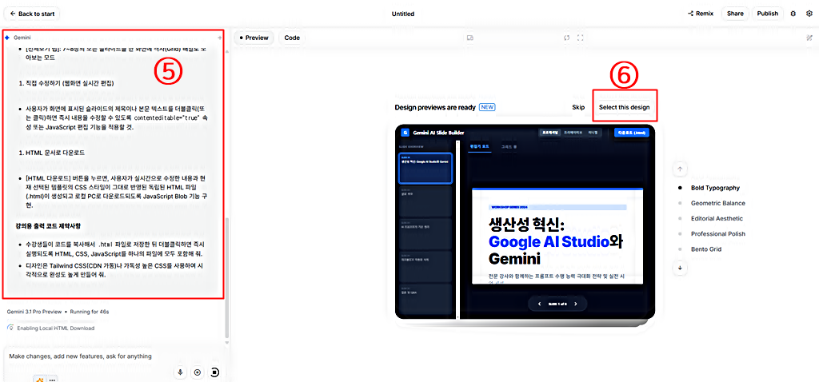This screenshot has width=819, height=382.
Task: Click the 'Running for 46s' status text
Action: pos(90,312)
